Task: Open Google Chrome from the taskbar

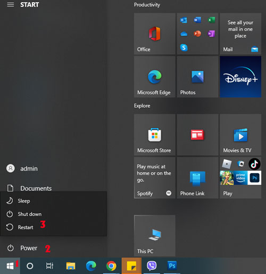Action: click(111, 266)
